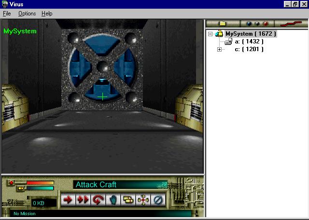The image size is (309, 220).
Task: Click the red health indicator icon
Action: 11,182
